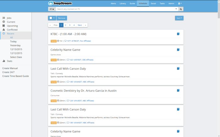Open the Admin menu
This screenshot has height=137, width=220.
pyautogui.click(x=171, y=3)
